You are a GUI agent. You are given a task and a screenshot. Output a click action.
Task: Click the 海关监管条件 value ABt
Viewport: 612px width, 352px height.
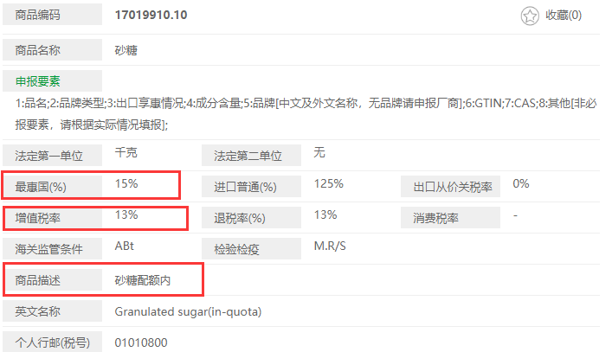[x=126, y=246]
